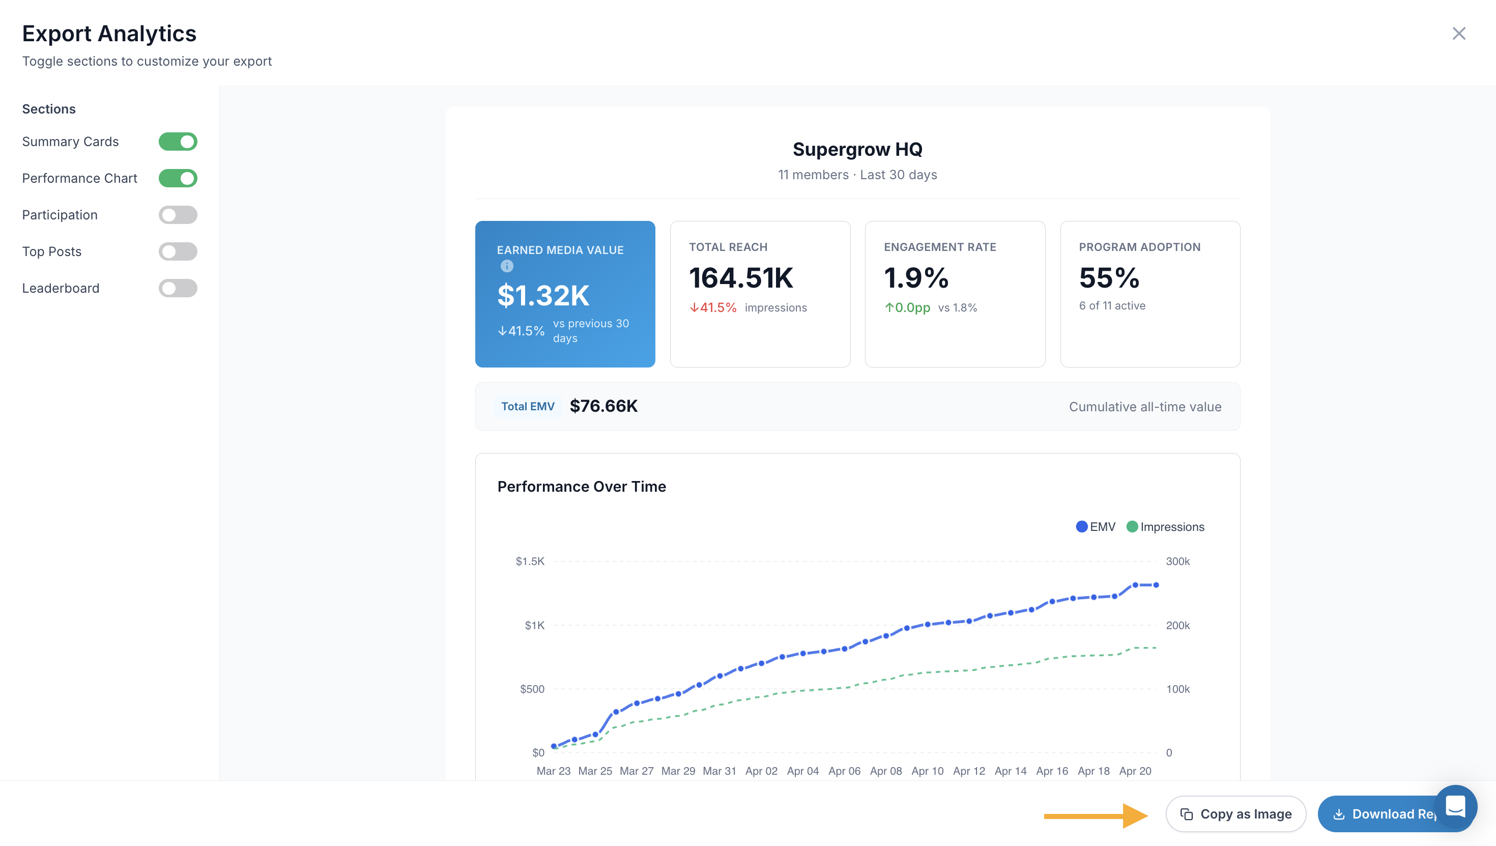The height and width of the screenshot is (846, 1496).
Task: Click the Engagement Rate 1.9% value
Action: 916,278
